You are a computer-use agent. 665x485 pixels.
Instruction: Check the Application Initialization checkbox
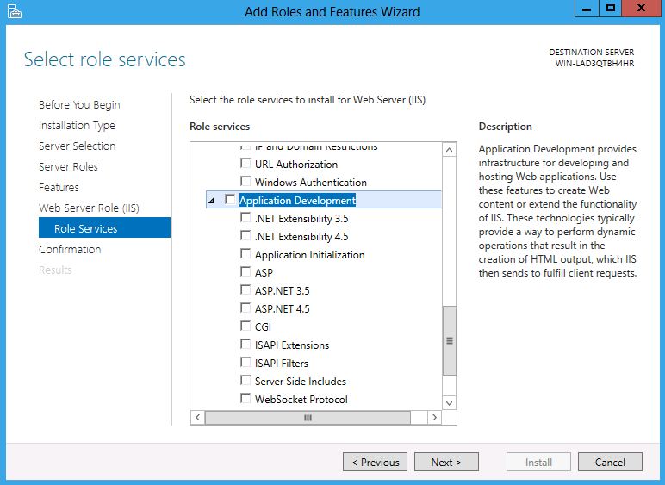(x=245, y=253)
